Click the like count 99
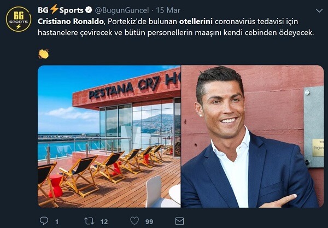Screen dimensions: 328x228 coord(149,222)
